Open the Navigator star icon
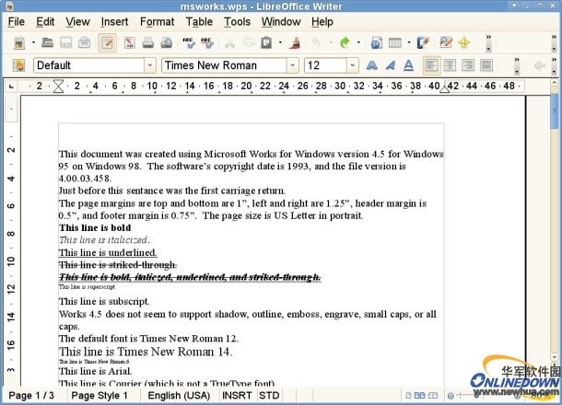The height and width of the screenshot is (405, 562). point(464,42)
